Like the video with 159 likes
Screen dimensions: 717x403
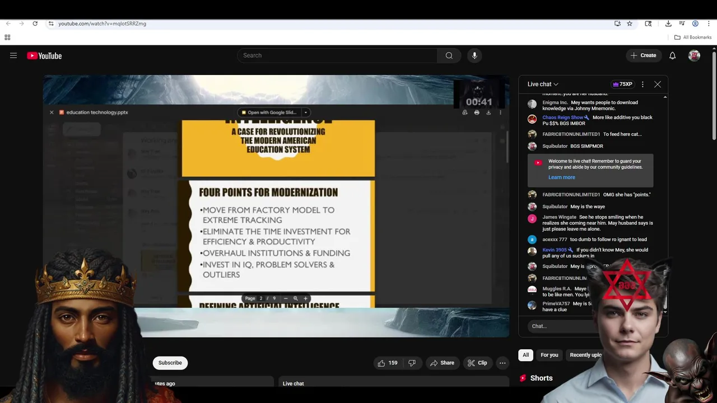(x=388, y=363)
